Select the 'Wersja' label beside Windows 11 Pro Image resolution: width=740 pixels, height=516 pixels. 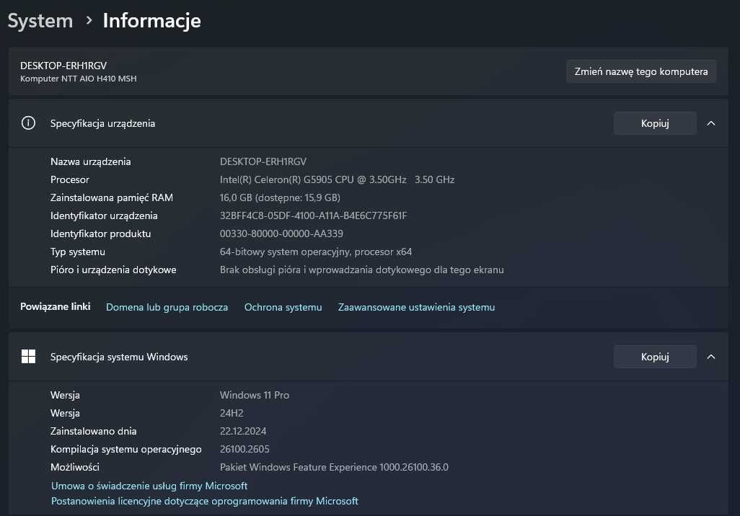pyautogui.click(x=65, y=395)
